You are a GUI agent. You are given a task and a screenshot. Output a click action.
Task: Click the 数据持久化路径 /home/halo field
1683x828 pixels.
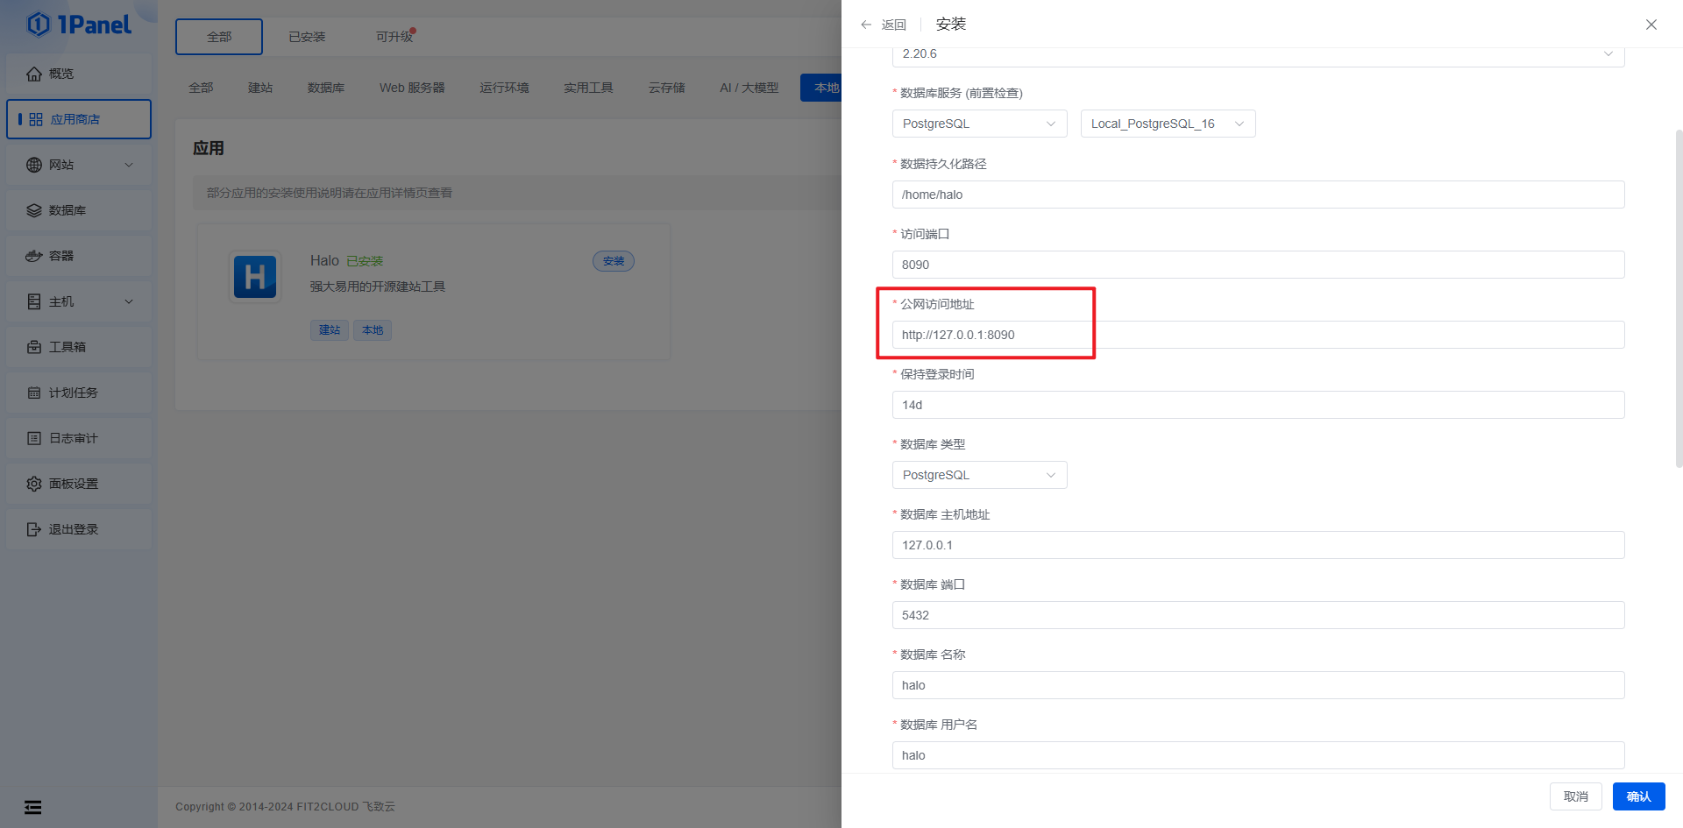coord(1258,195)
